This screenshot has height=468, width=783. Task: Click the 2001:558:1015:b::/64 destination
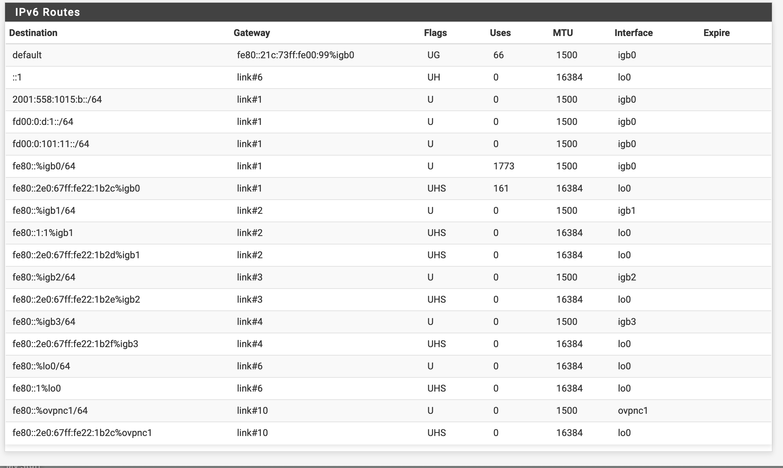click(x=57, y=99)
